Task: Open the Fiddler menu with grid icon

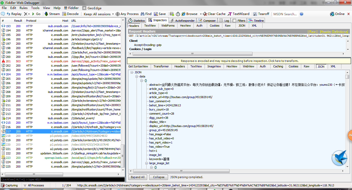Action: tap(71, 8)
